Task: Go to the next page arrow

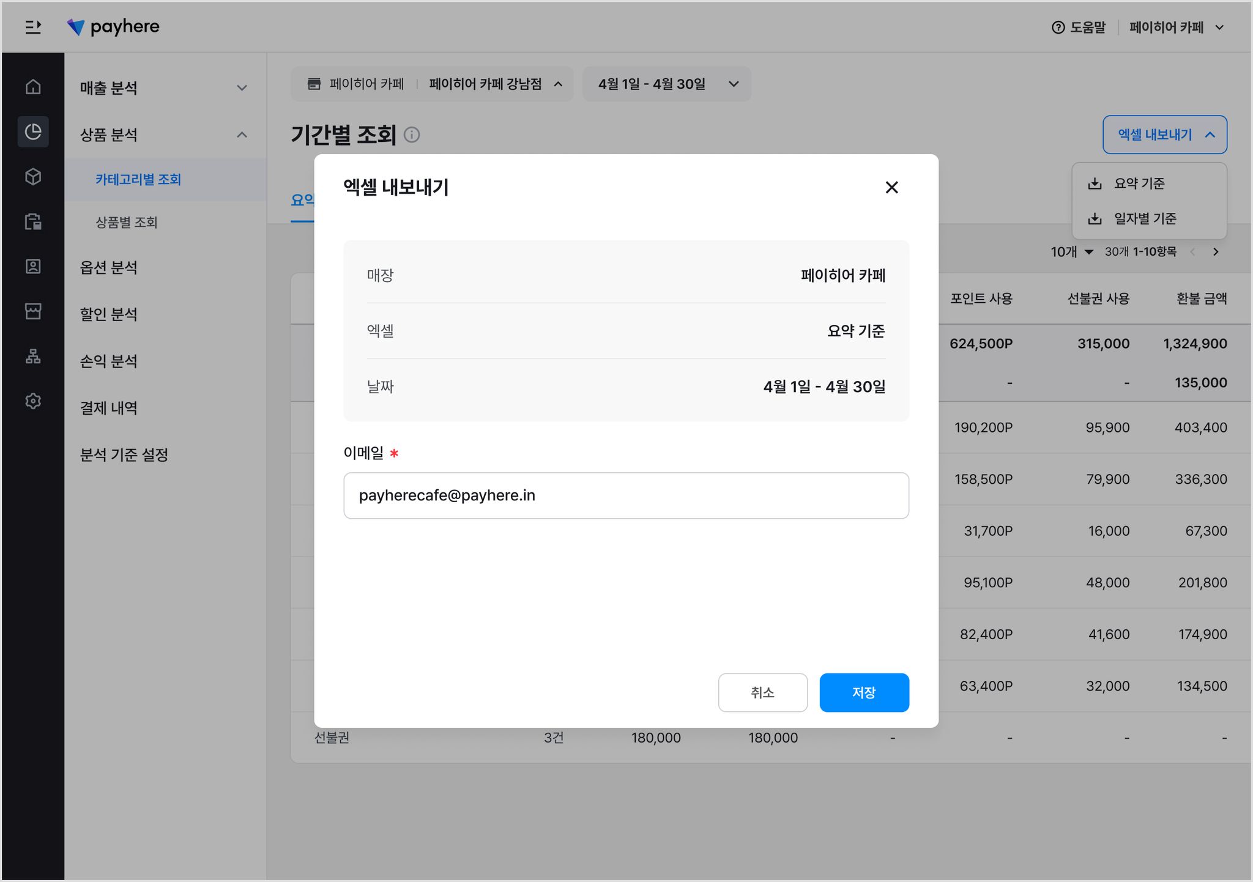Action: pos(1216,252)
